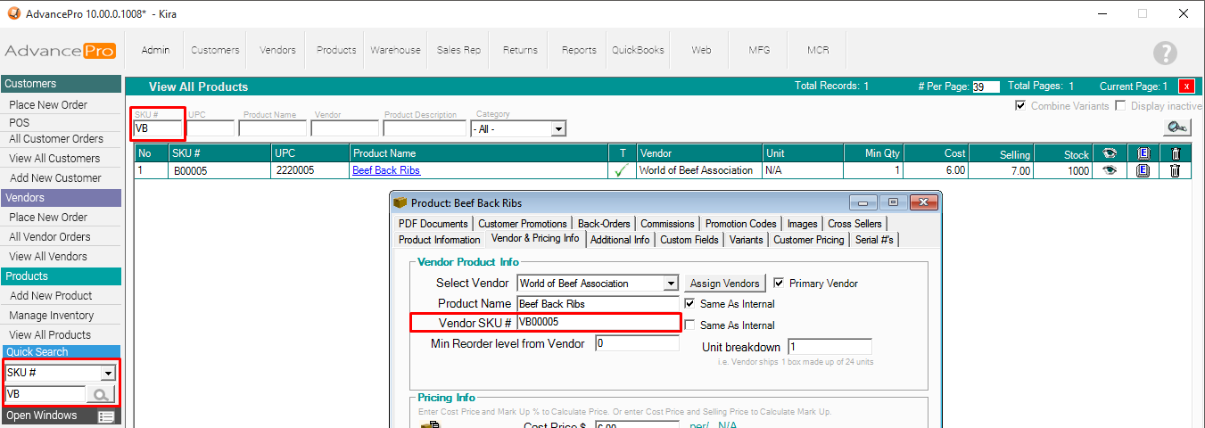Click the help question mark icon
The height and width of the screenshot is (428, 1205).
[x=1165, y=53]
